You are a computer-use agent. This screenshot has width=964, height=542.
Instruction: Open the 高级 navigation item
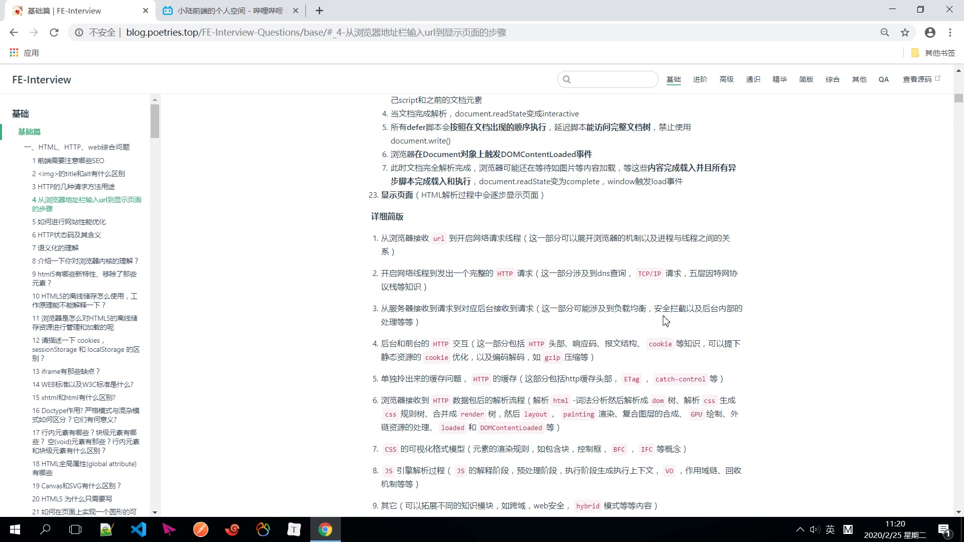[x=727, y=79]
